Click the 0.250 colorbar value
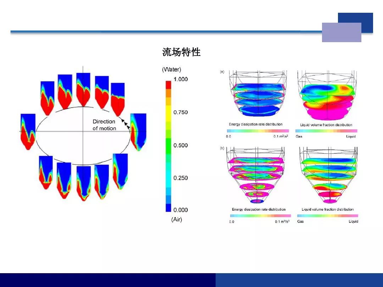Viewport: 383px width, 287px height. (x=181, y=178)
